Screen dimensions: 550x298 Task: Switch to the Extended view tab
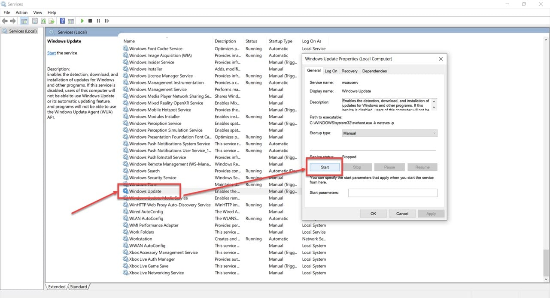57,287
